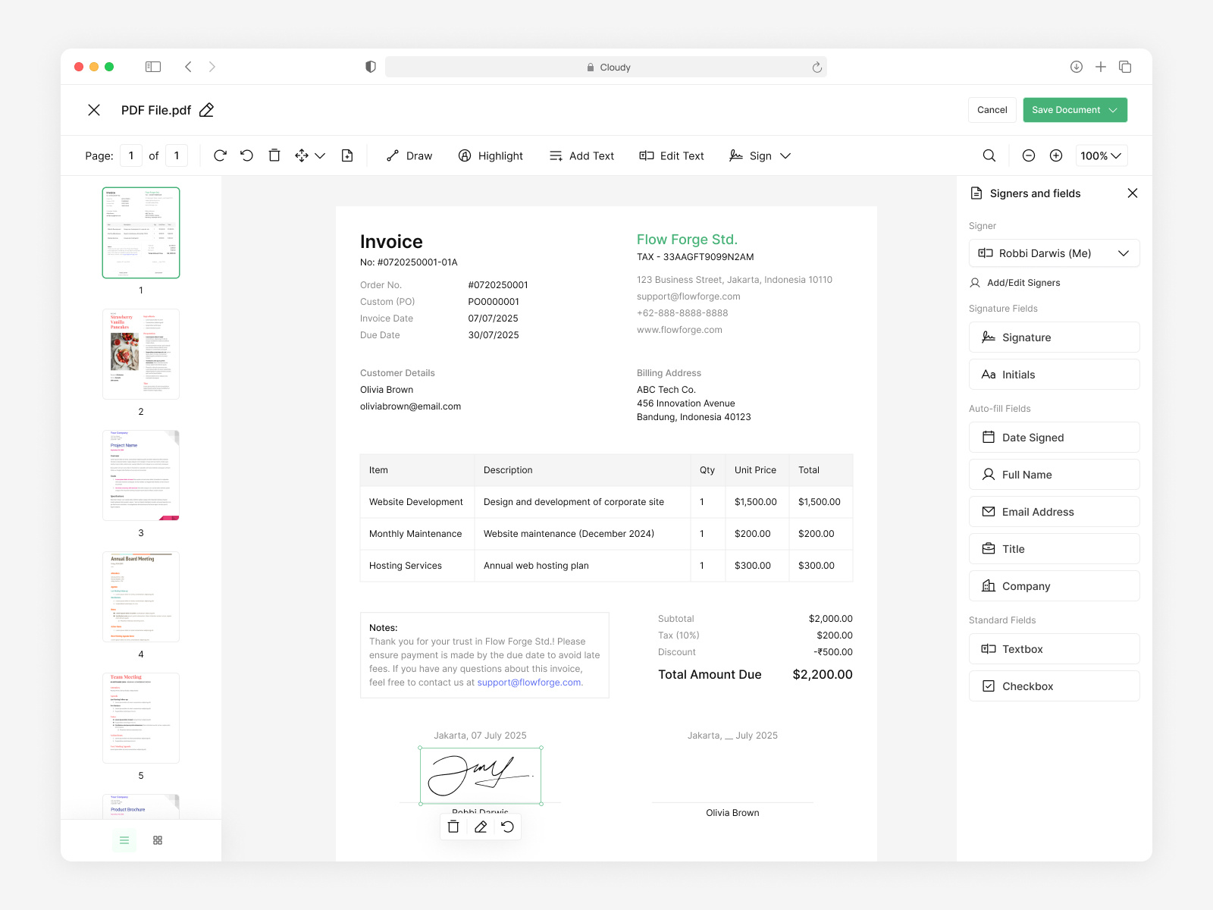Open the Add Text tool
This screenshot has width=1213, height=910.
coord(581,155)
